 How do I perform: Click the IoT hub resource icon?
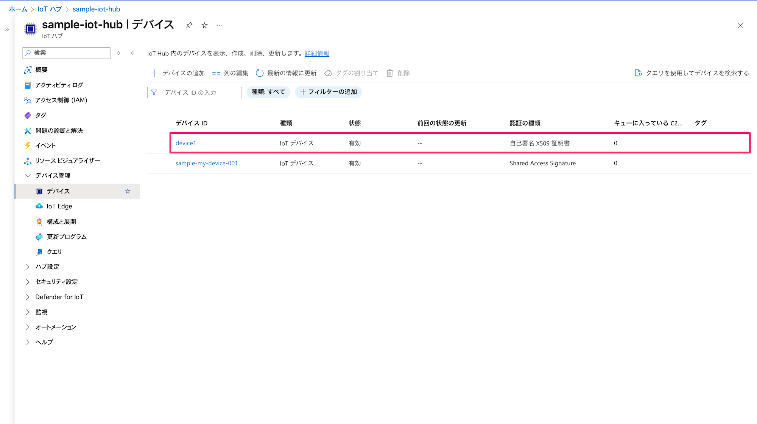click(x=30, y=29)
